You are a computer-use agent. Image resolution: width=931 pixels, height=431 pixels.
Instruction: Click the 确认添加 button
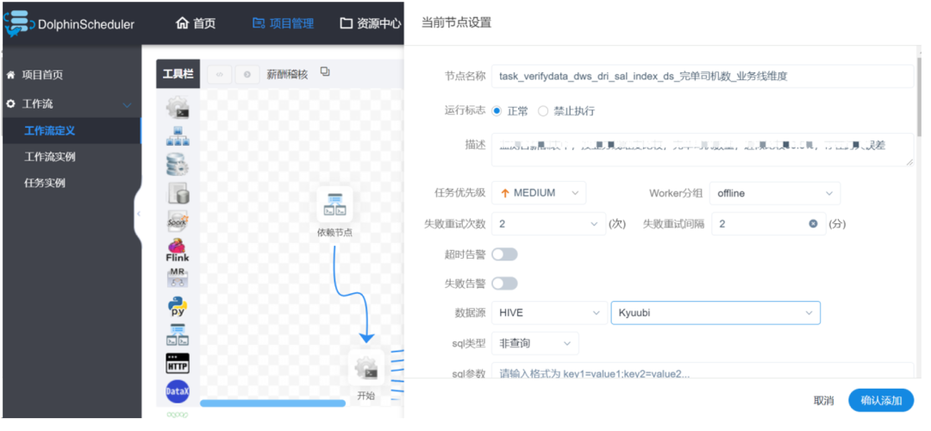coord(881,401)
